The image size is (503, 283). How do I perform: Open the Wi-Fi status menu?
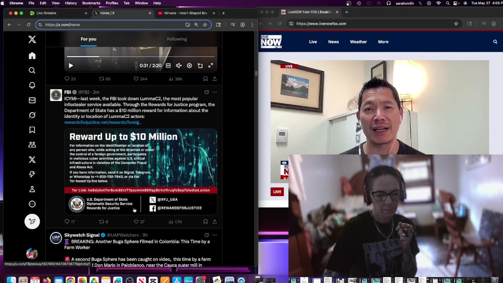[439, 3]
